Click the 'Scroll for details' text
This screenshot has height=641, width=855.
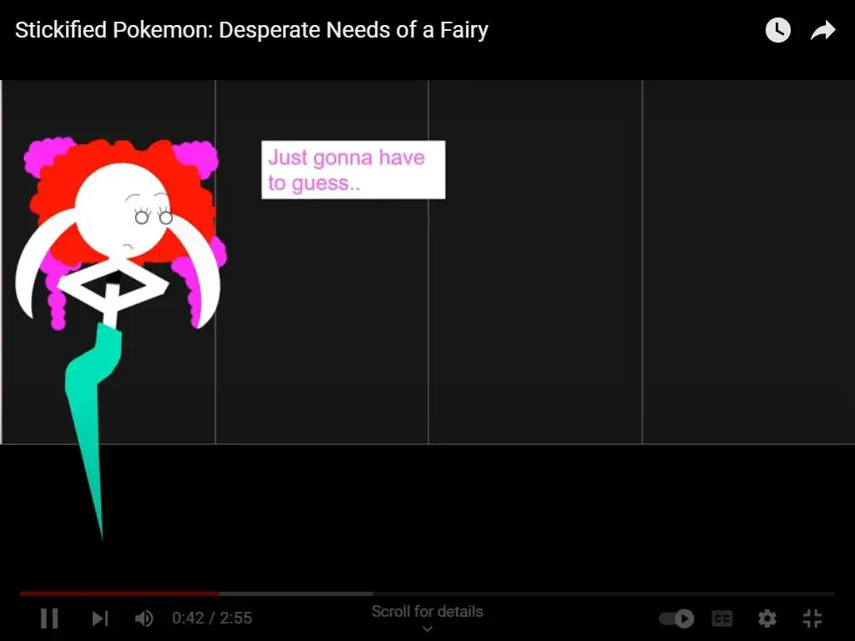tap(427, 612)
